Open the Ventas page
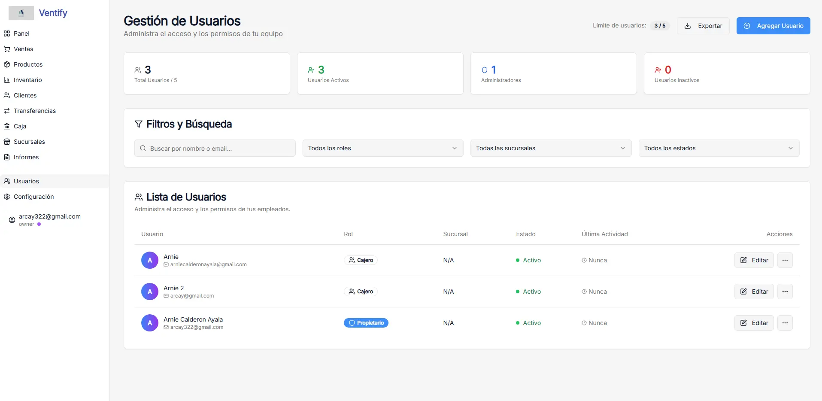This screenshot has width=822, height=401. click(23, 49)
